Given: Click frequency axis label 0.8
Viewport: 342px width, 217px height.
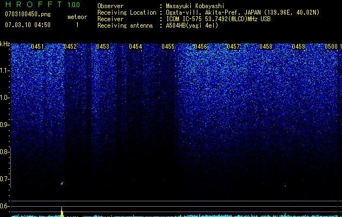Looking at the screenshot, I should tap(4, 152).
